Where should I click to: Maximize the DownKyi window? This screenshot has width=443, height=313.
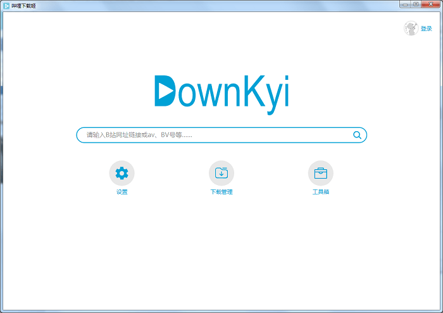coord(416,4)
